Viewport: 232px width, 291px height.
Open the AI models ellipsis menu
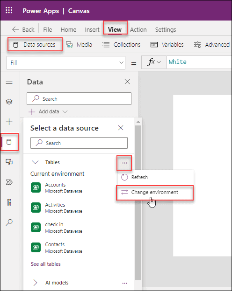[x=124, y=283]
